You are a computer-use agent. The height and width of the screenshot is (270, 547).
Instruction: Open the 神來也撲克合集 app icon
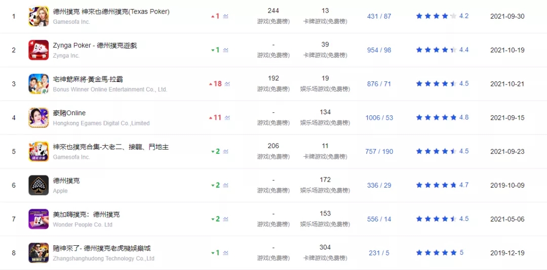coord(38,151)
